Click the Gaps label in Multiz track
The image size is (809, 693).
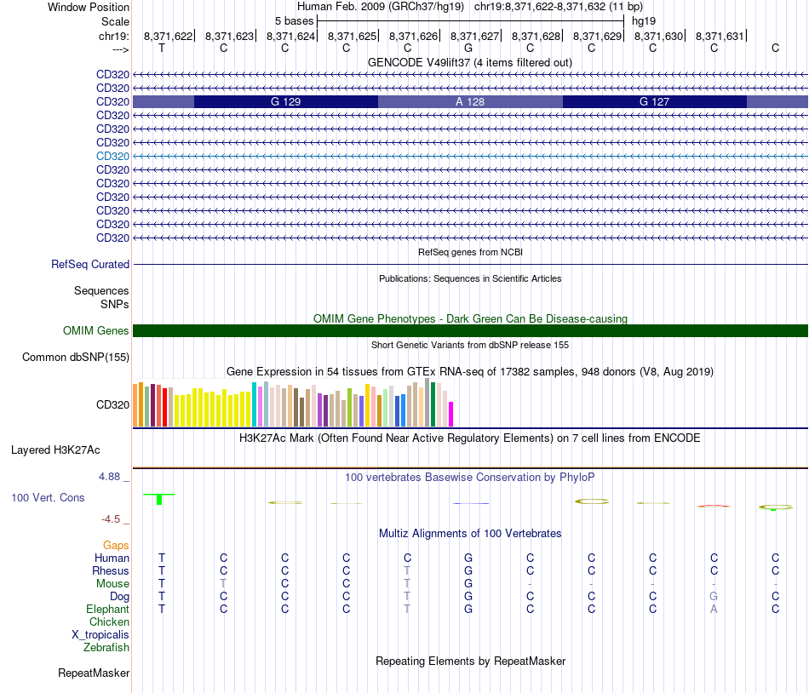(116, 545)
